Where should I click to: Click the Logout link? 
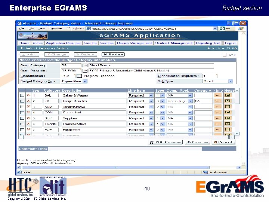[231, 43]
